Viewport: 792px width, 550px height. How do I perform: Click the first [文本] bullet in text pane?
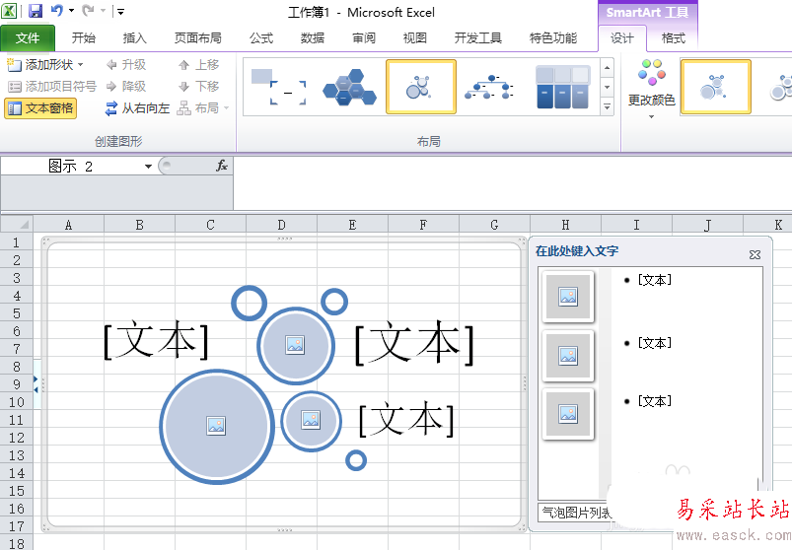pos(655,280)
